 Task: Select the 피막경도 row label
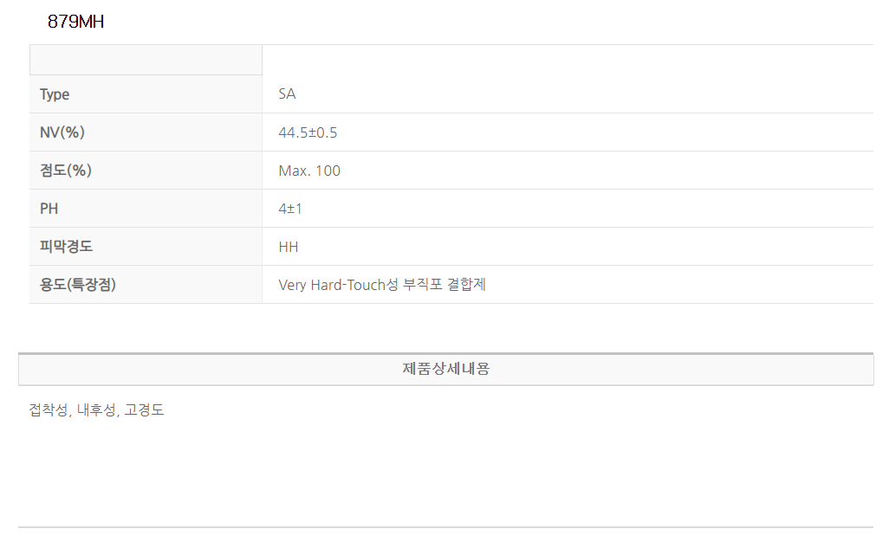67,247
